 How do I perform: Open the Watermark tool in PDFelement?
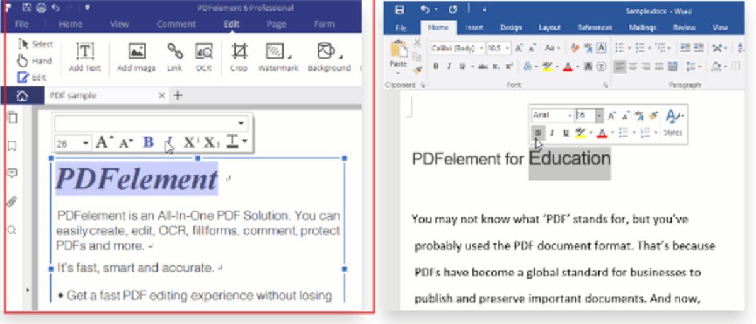pyautogui.click(x=278, y=57)
